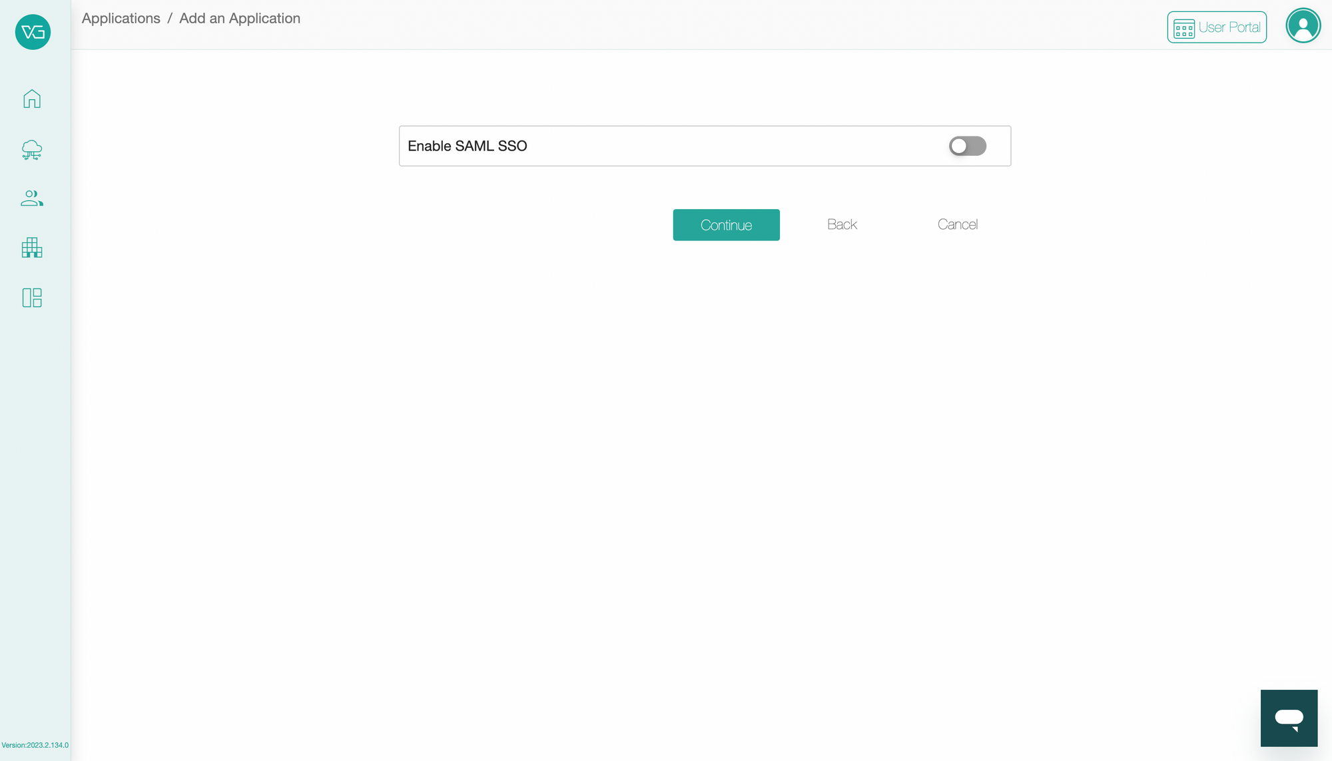Click the Add an Application breadcrumb
The image size is (1332, 761).
pyautogui.click(x=240, y=19)
